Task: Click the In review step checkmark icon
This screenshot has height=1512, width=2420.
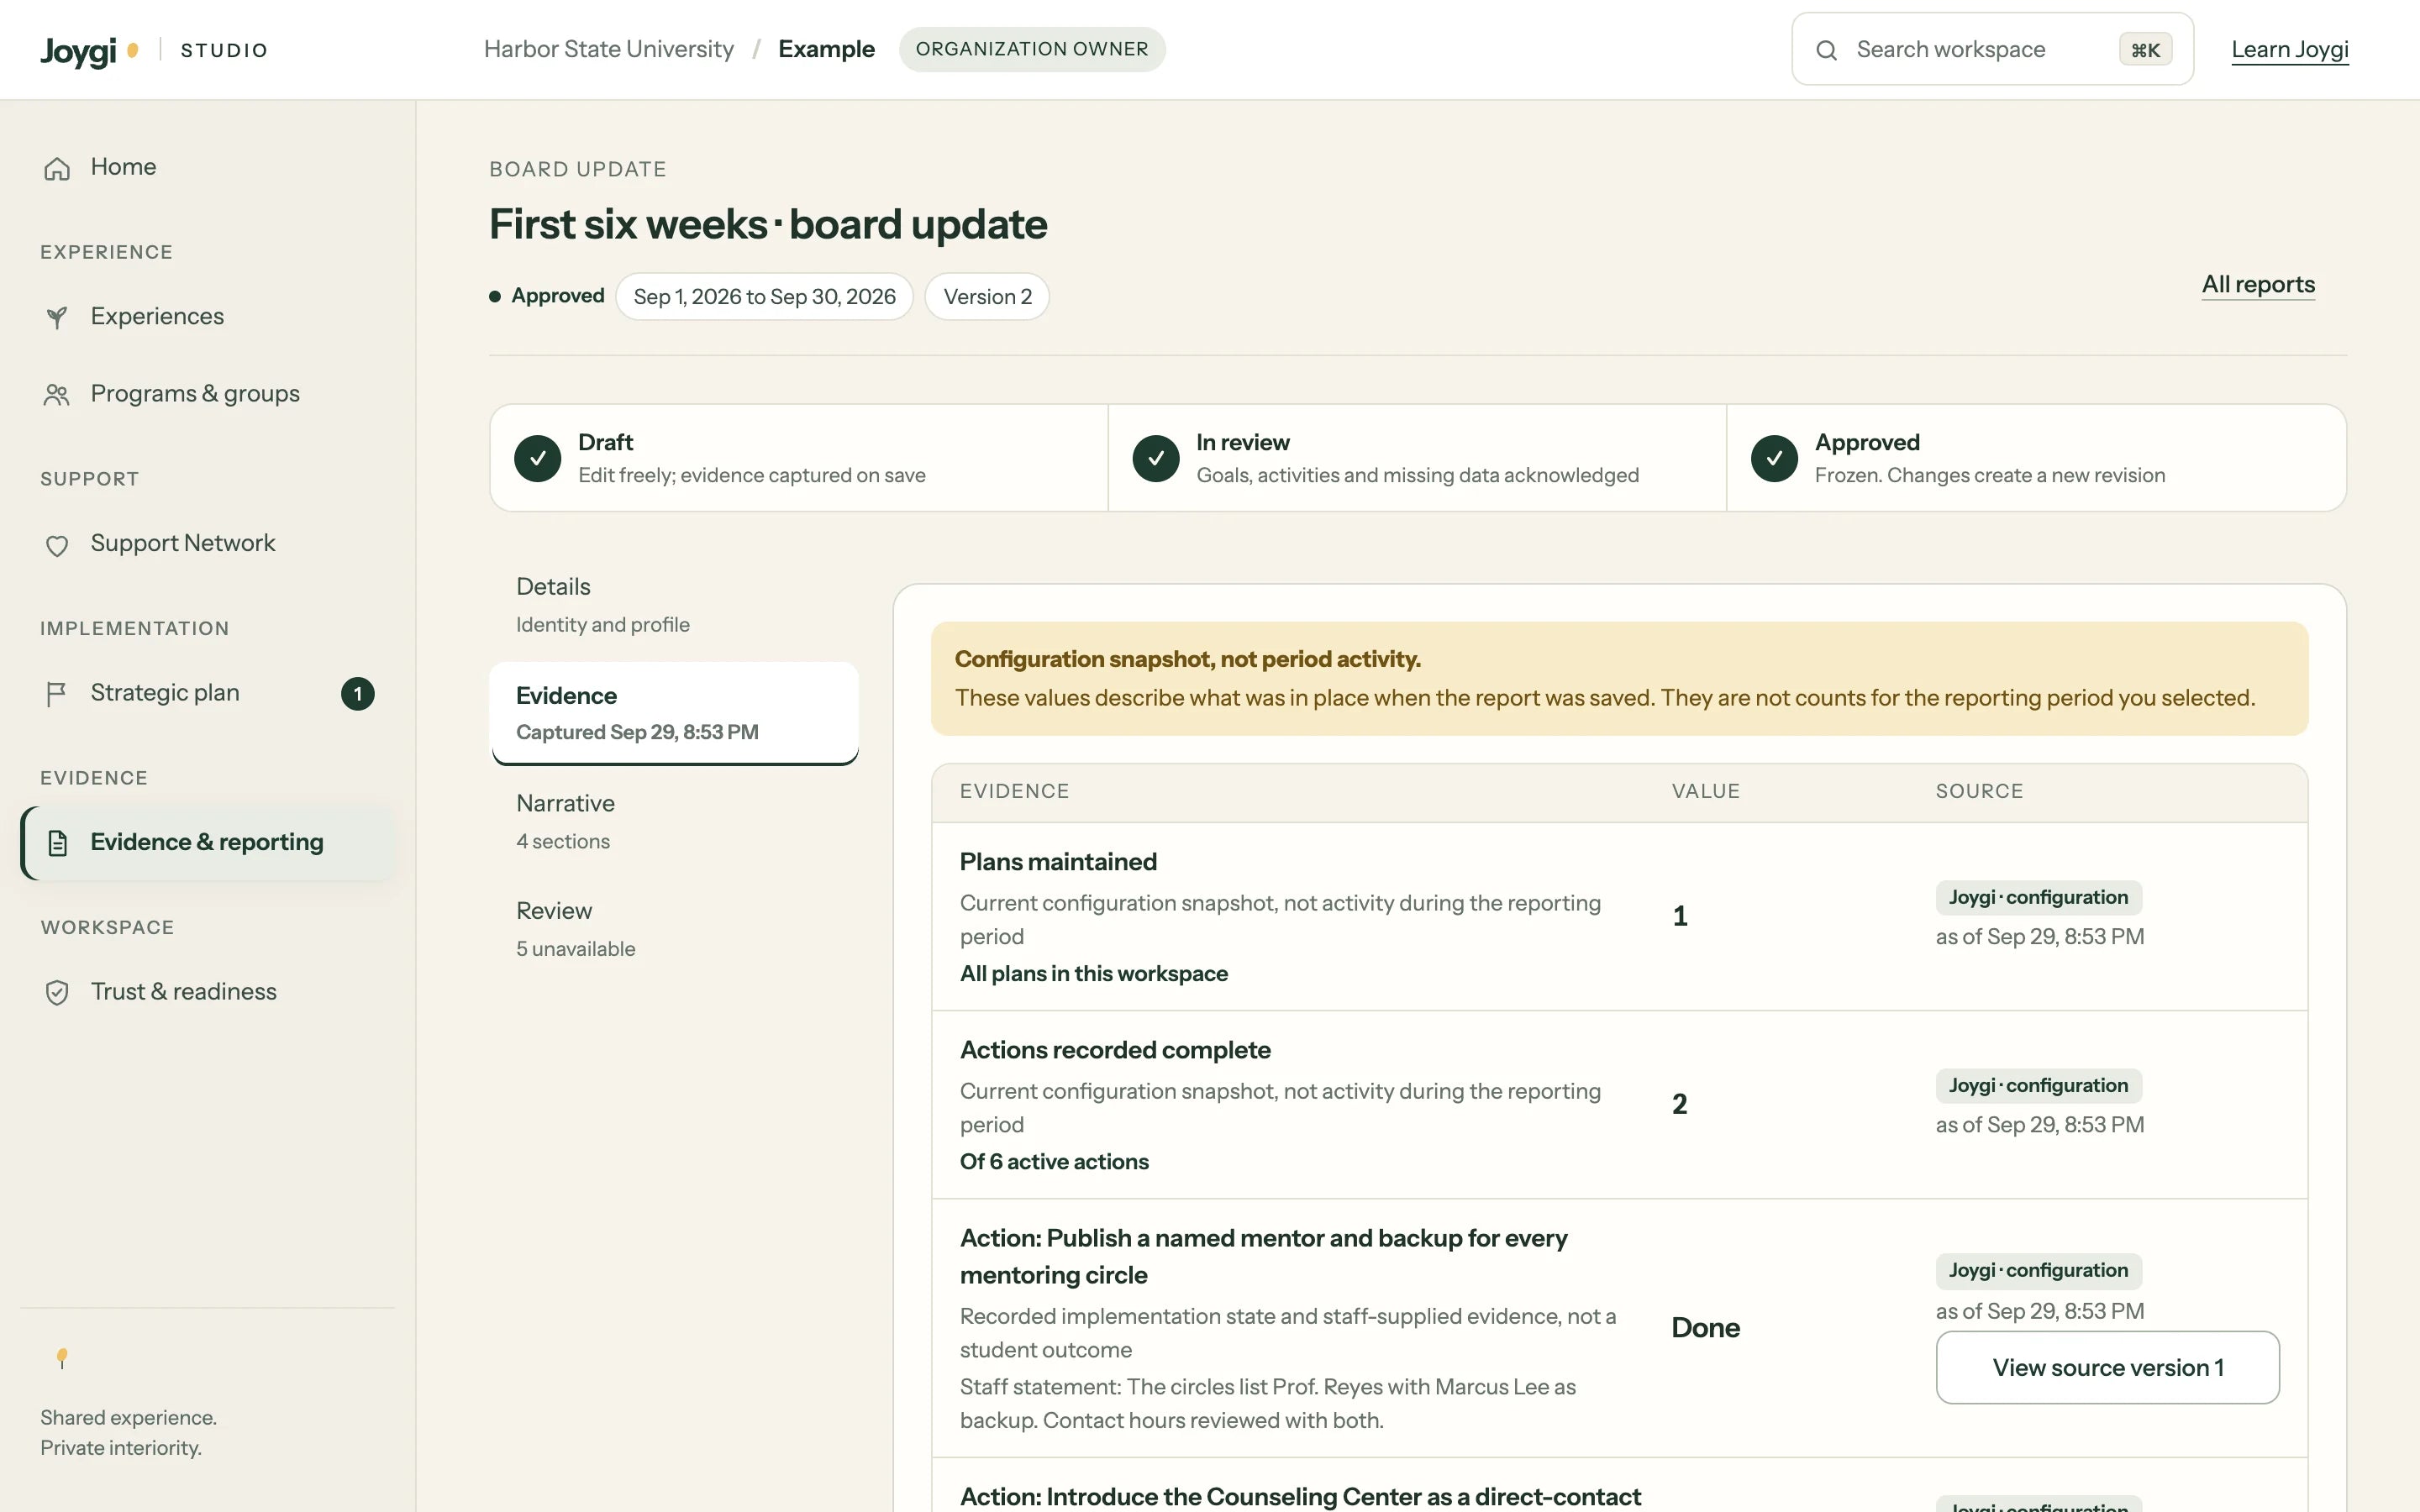Action: (x=1156, y=458)
